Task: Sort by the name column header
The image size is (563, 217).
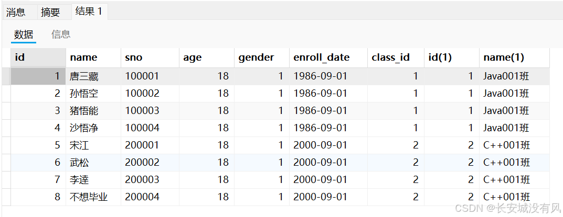Action: (83, 58)
